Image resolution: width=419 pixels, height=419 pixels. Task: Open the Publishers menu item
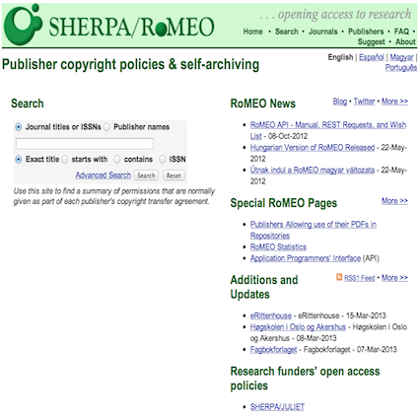pos(366,32)
